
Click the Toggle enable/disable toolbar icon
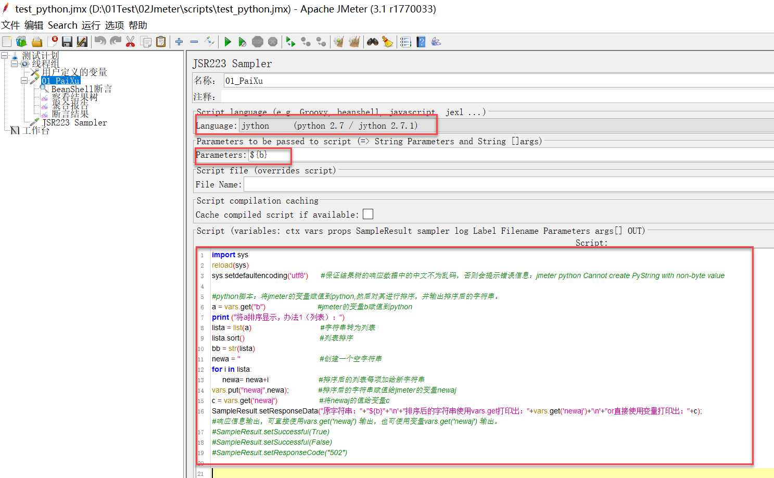(x=210, y=42)
